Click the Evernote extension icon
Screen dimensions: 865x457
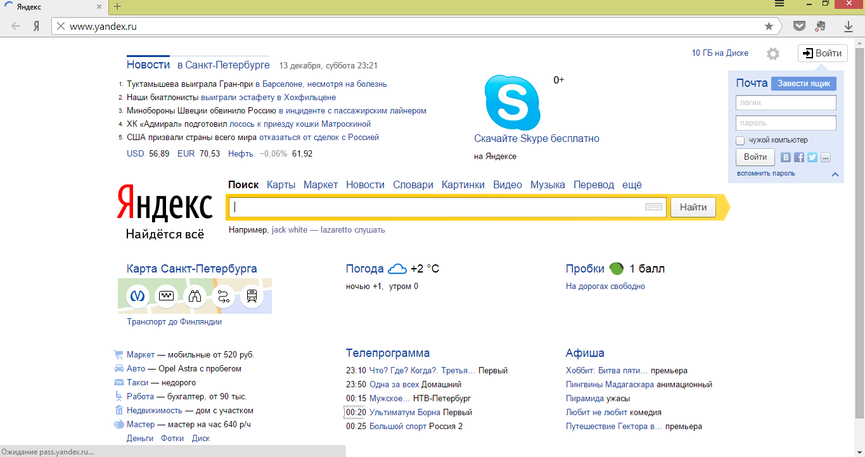point(821,26)
